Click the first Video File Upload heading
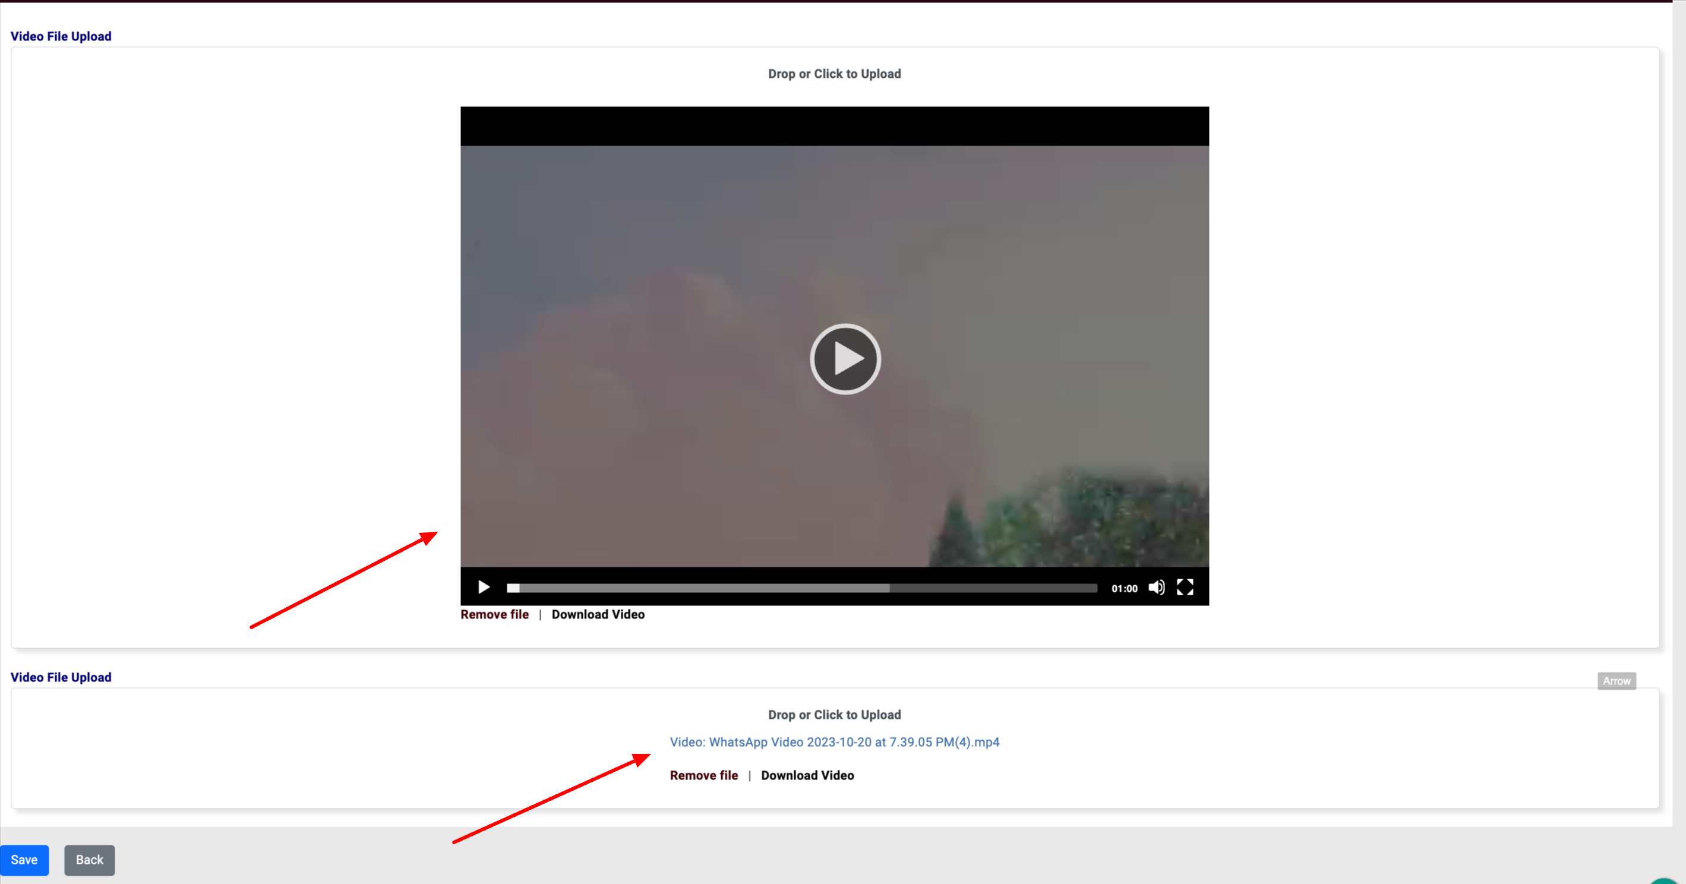This screenshot has height=884, width=1686. click(61, 37)
